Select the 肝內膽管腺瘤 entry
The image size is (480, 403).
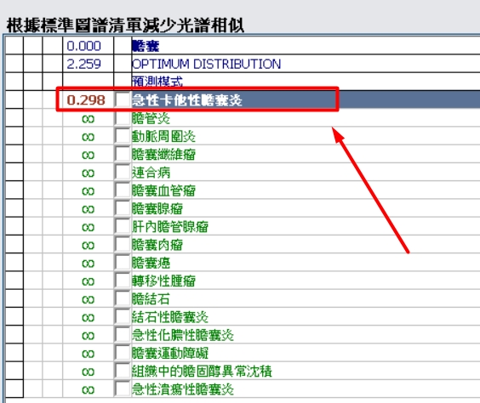click(x=170, y=226)
